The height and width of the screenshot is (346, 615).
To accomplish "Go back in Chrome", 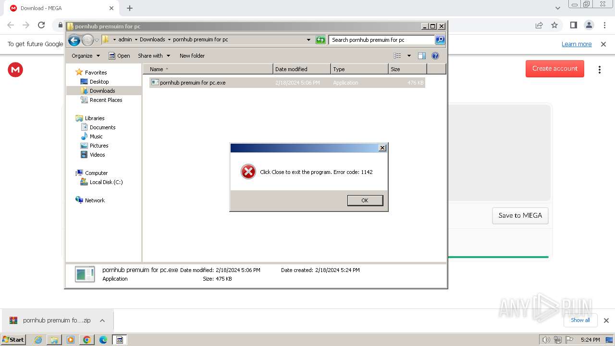I will pos(11,25).
